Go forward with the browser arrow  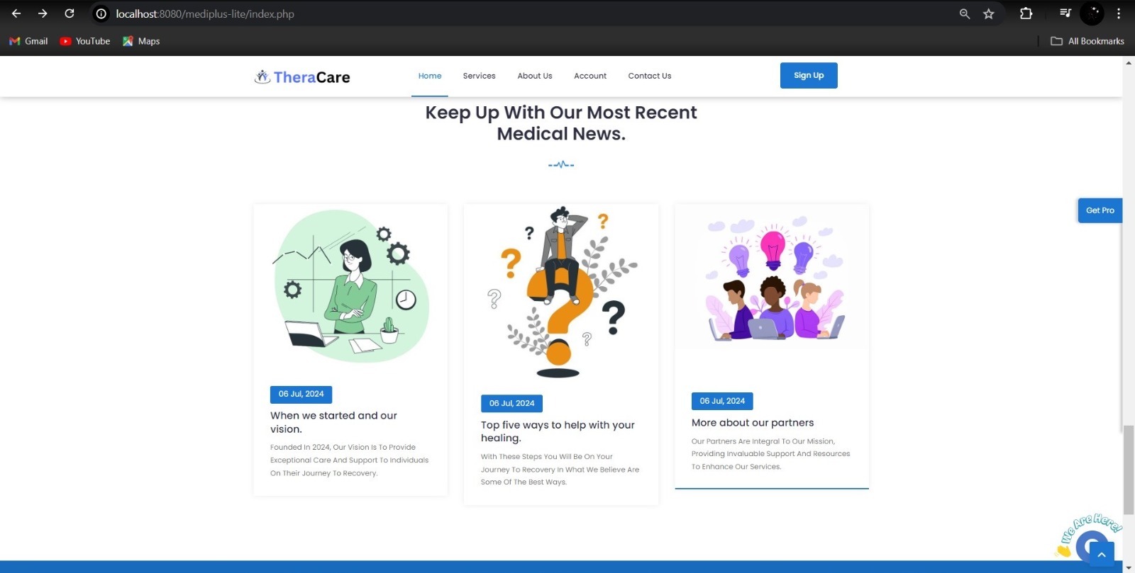click(43, 13)
